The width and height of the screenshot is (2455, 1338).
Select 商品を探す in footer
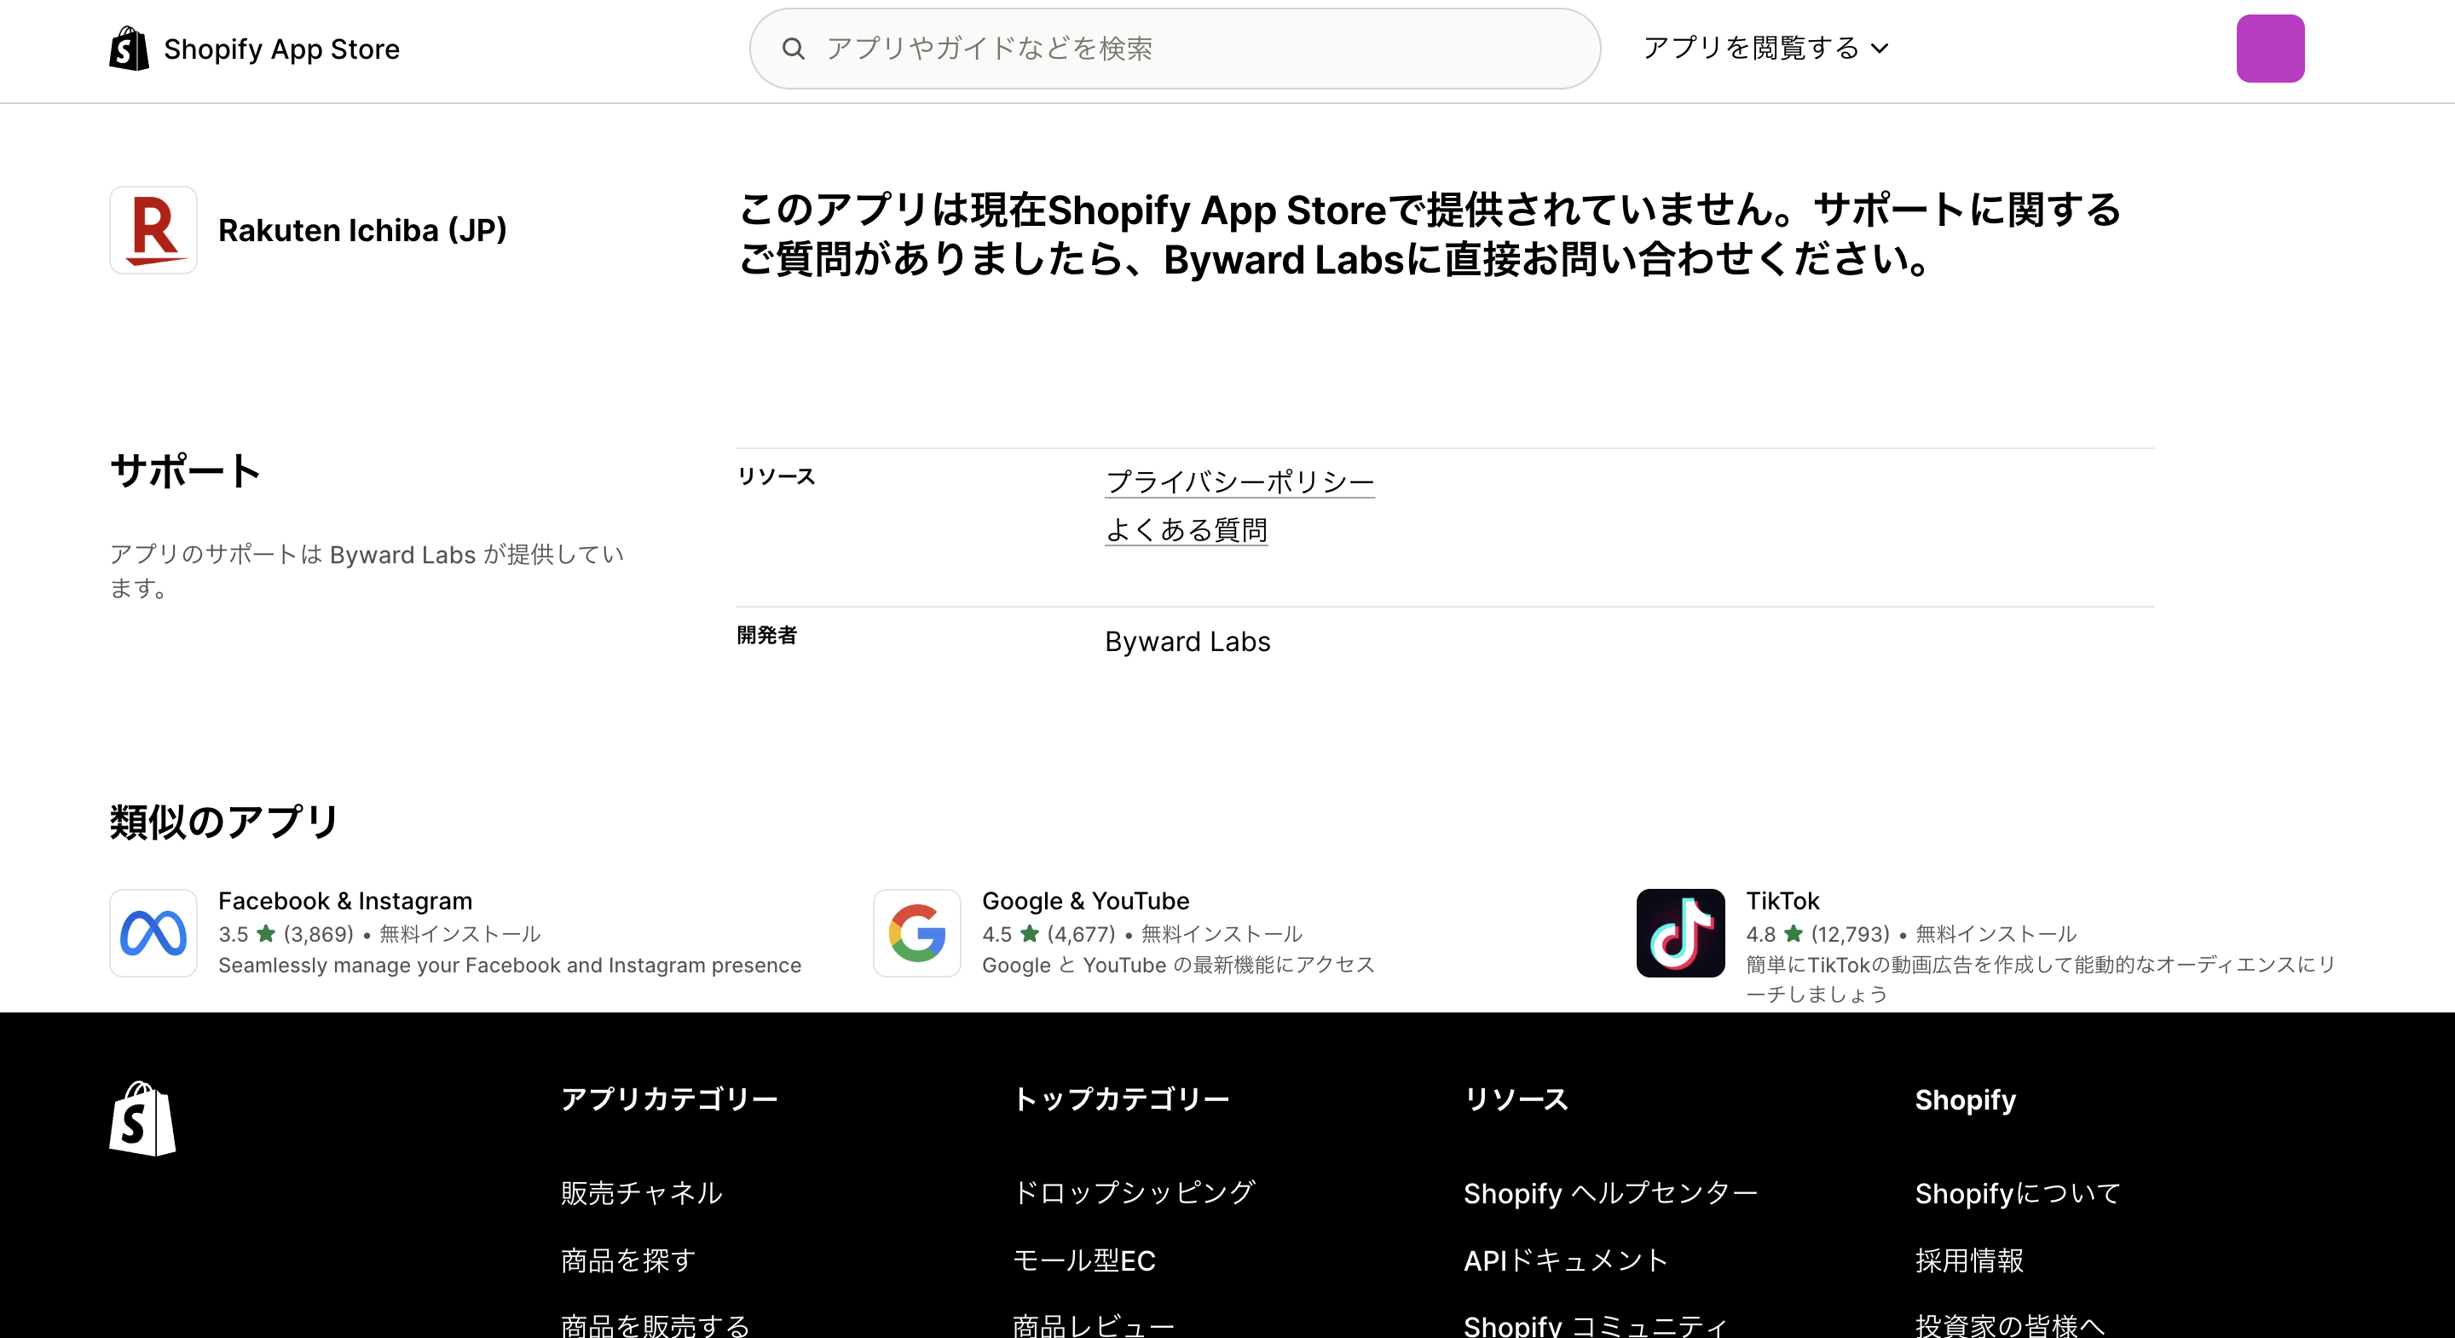[x=627, y=1260]
